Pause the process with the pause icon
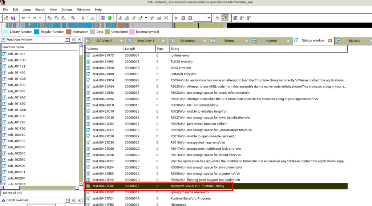Viewport: 372px width, 206px height. 183,18
